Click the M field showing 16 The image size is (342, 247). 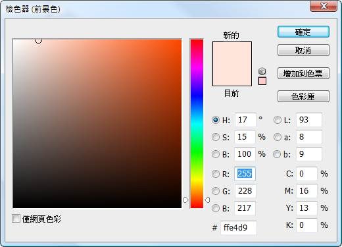[x=306, y=191]
